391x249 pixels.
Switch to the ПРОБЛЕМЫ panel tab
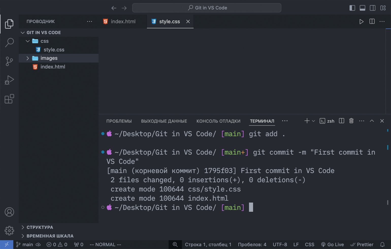click(x=119, y=121)
